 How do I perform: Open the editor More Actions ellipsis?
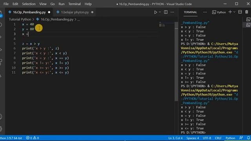tap(172, 12)
